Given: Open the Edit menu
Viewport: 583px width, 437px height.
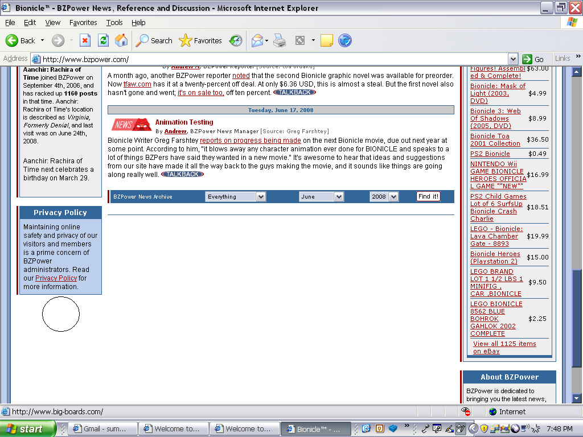Looking at the screenshot, I should pyautogui.click(x=30, y=23).
